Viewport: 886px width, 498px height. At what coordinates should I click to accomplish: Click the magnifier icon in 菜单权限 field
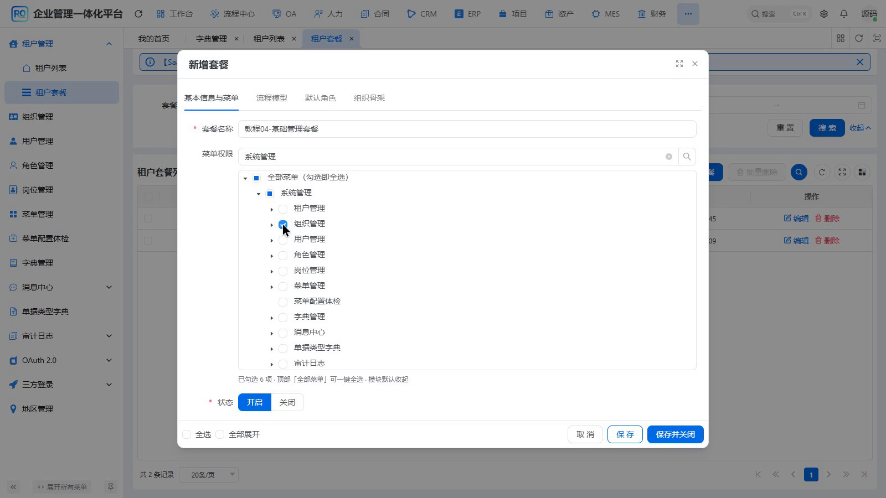687,157
